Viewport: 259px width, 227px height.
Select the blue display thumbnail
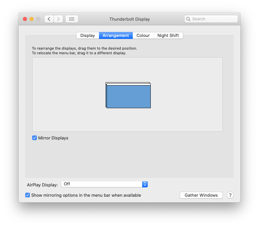click(x=129, y=97)
